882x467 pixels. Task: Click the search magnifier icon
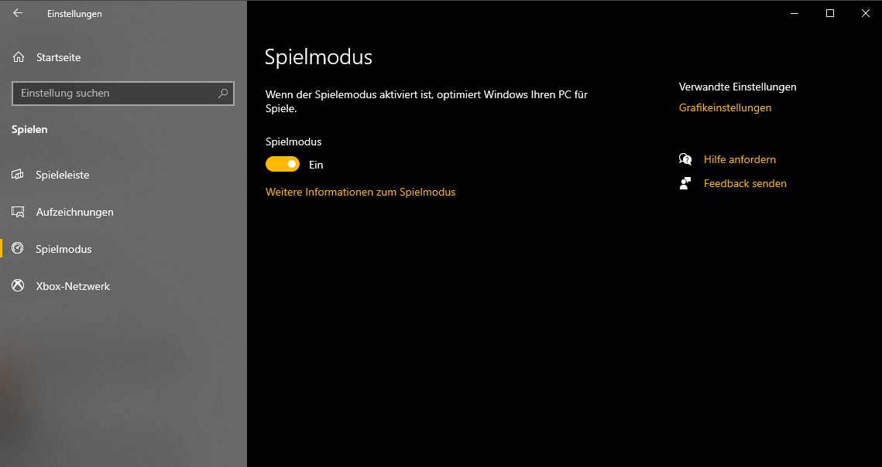223,94
